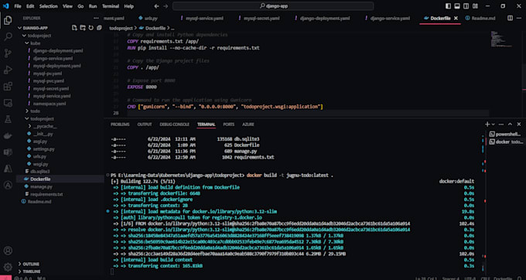Toggle the secondary sidebar layout button
This screenshot has width=526, height=280.
pos(466,6)
